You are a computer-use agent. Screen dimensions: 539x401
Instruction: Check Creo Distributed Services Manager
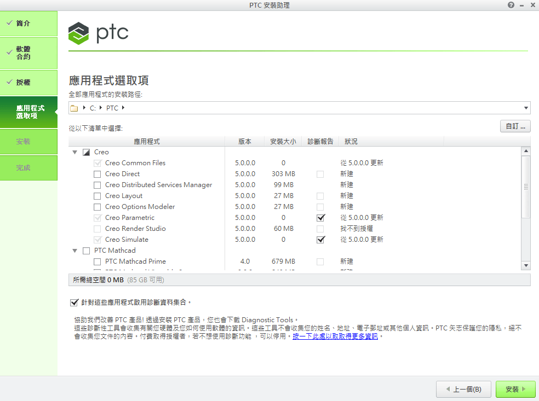tap(97, 185)
